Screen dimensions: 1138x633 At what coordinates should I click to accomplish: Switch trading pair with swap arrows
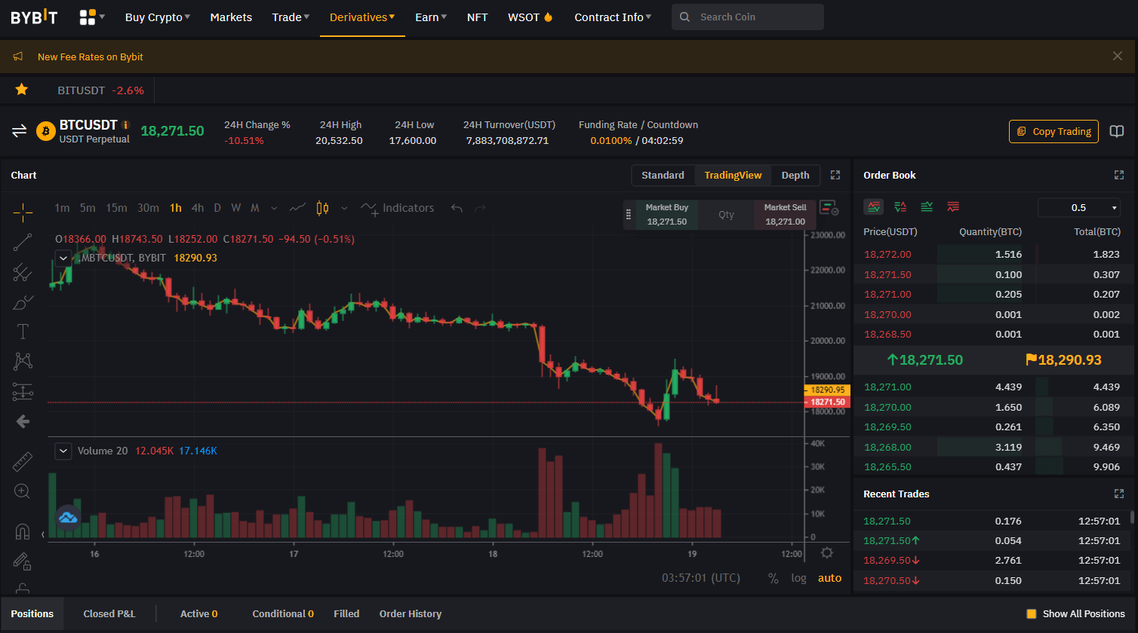coord(19,131)
